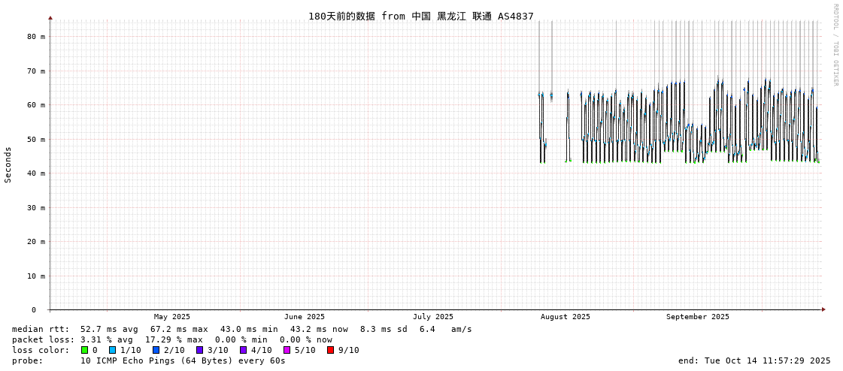This screenshot has height=371, width=843.
Task: Click the light blue 1/10 loss swatch
Action: click(x=112, y=350)
